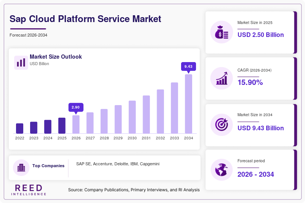The height and width of the screenshot is (203, 305).
Task: Click the 15.90% CAGR value
Action: pyautogui.click(x=250, y=82)
